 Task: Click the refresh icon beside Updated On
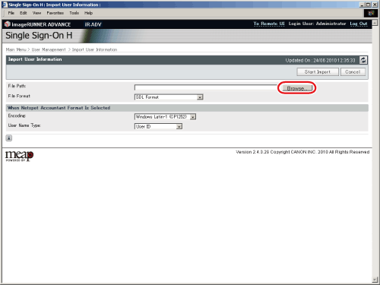(363, 60)
